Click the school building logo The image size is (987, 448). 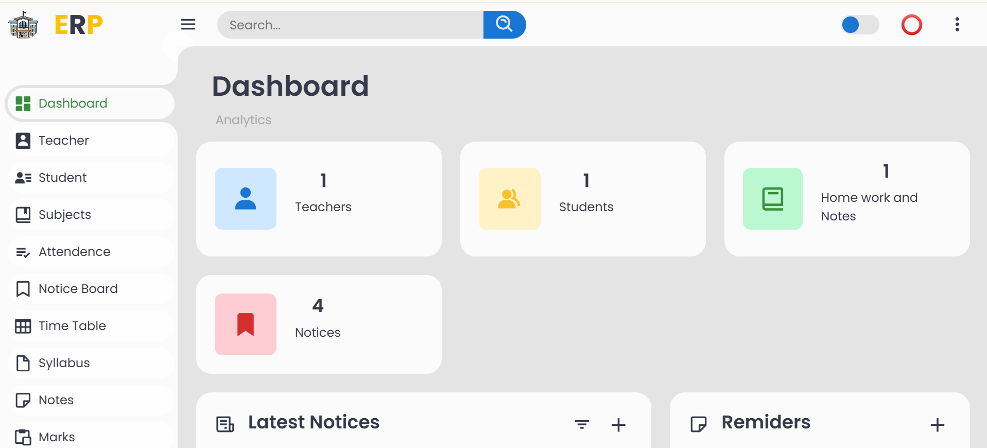coord(23,25)
